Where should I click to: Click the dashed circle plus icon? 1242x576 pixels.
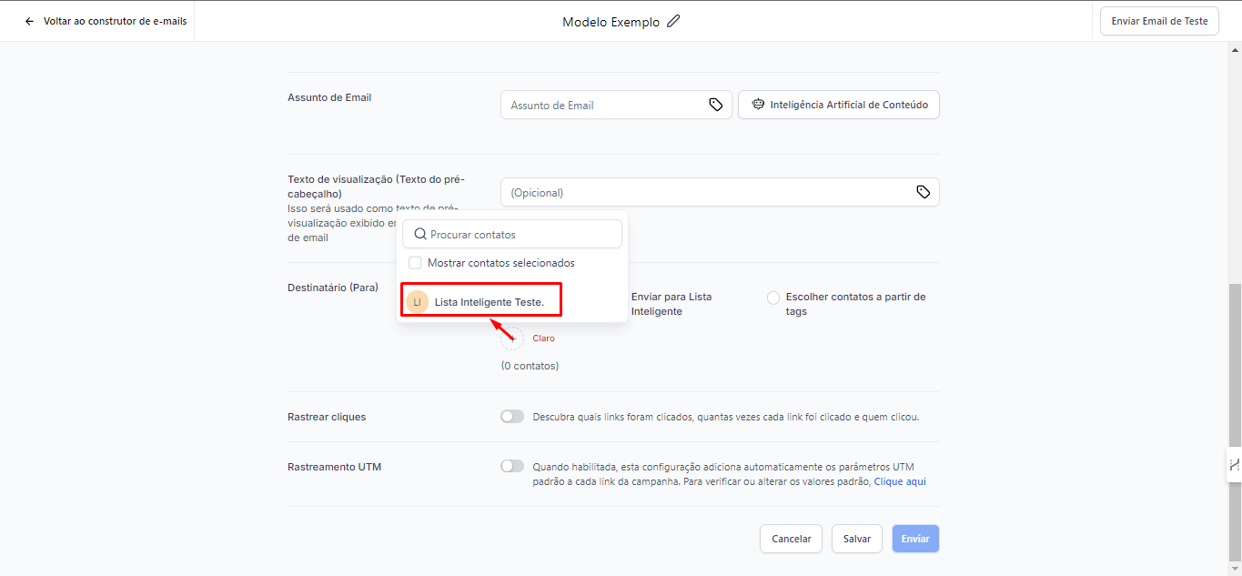tap(512, 338)
